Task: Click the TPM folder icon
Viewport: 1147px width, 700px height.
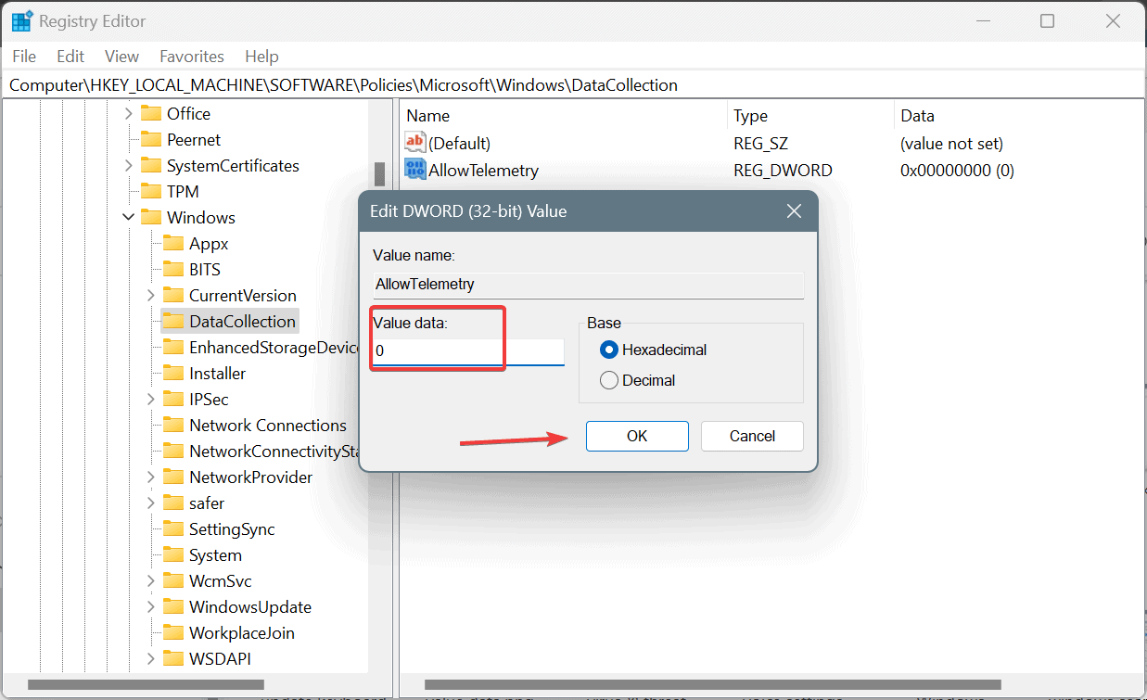Action: coord(151,191)
